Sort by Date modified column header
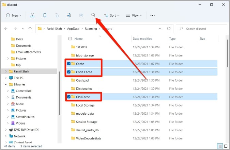 142,39
